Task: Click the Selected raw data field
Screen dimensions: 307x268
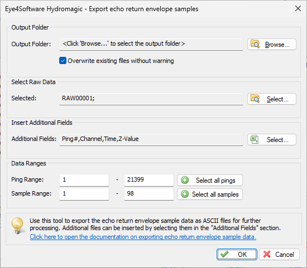Action: pyautogui.click(x=151, y=99)
